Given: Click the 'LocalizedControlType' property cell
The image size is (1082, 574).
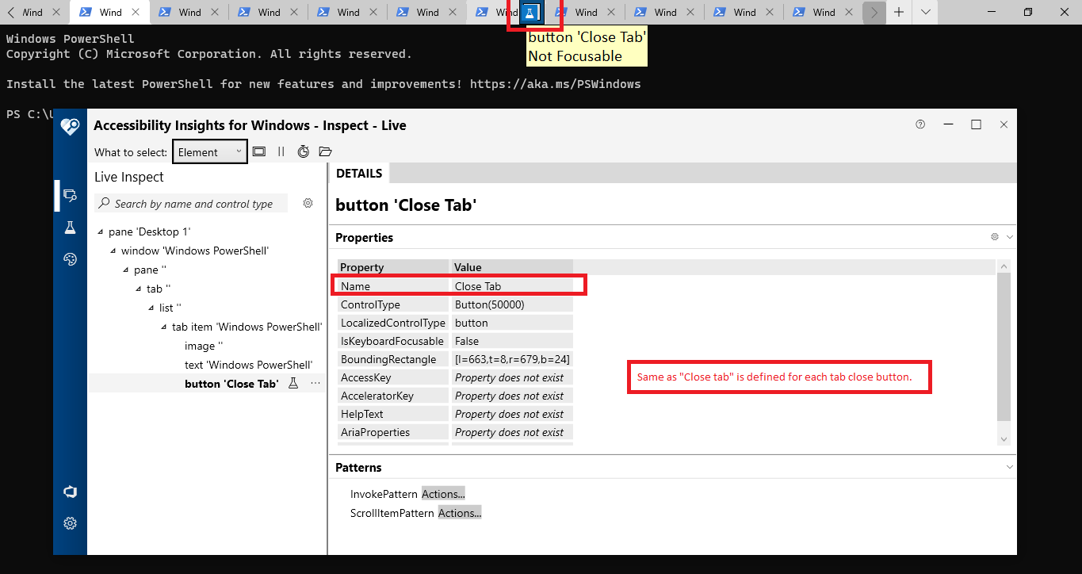Looking at the screenshot, I should coord(393,323).
